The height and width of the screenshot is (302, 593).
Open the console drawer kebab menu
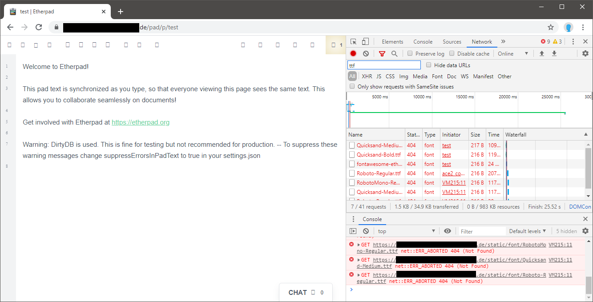tap(353, 219)
